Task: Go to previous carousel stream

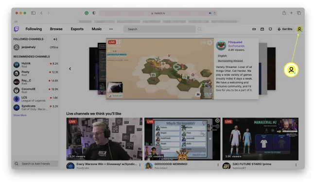Action: click(x=70, y=68)
